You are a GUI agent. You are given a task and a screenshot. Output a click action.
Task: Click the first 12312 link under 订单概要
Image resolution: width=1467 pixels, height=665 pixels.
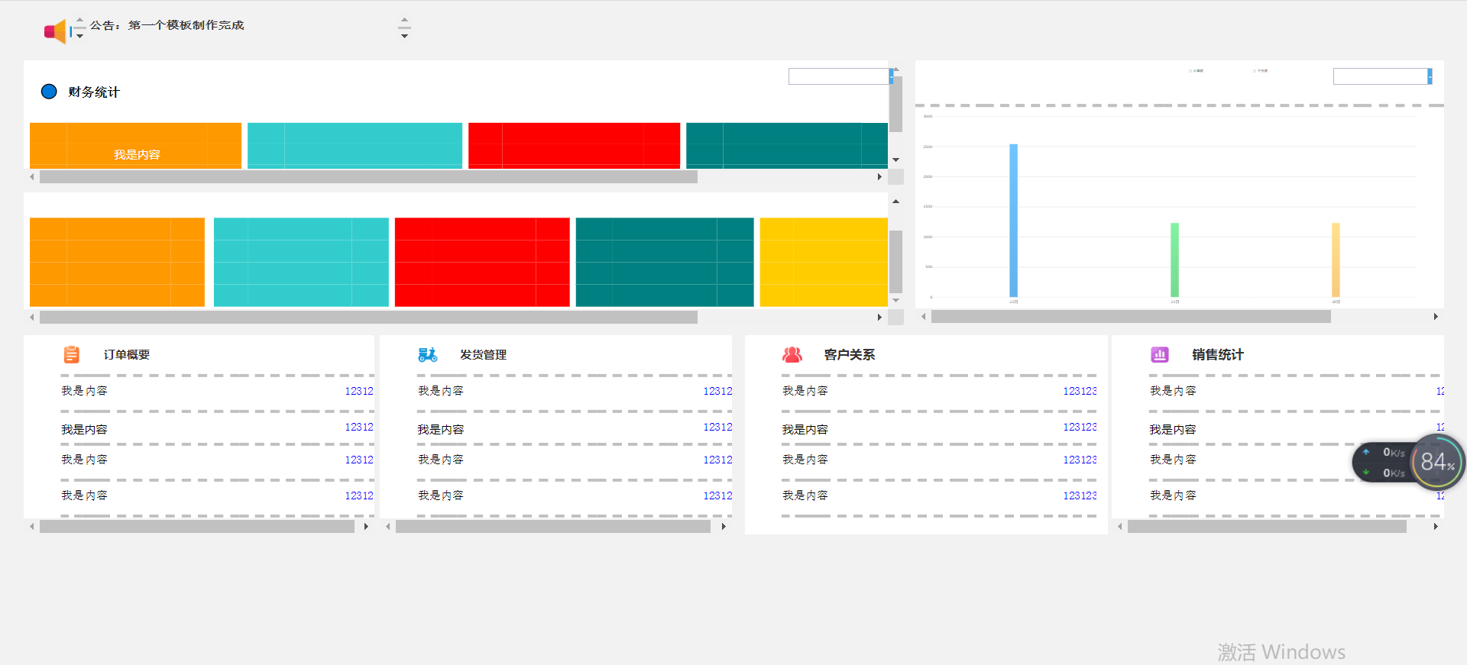[x=359, y=391]
